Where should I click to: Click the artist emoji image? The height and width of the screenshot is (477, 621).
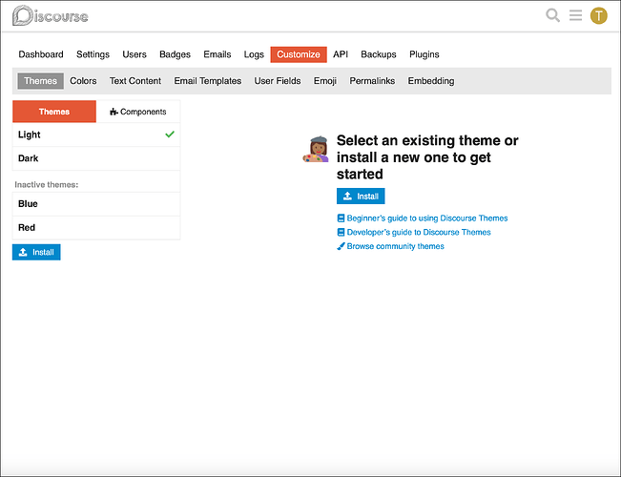coord(316,149)
